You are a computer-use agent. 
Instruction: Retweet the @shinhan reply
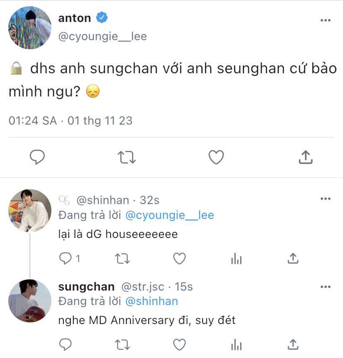tap(122, 259)
